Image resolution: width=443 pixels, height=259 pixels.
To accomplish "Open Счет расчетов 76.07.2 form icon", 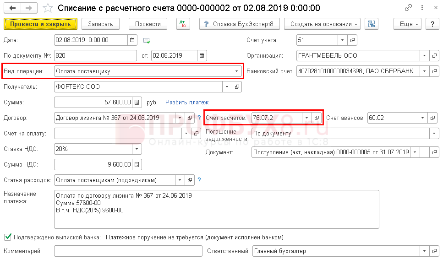I will click(317, 118).
